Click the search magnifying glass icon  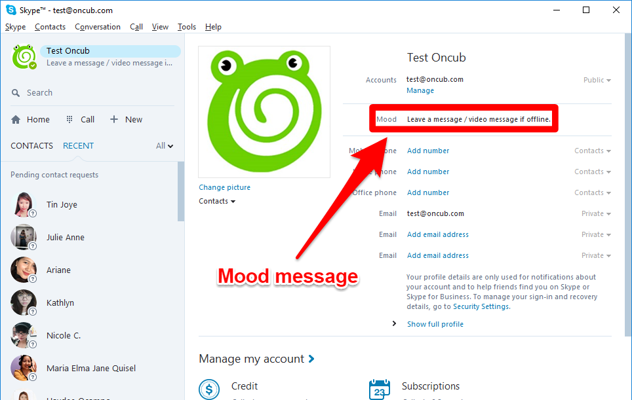pyautogui.click(x=16, y=92)
